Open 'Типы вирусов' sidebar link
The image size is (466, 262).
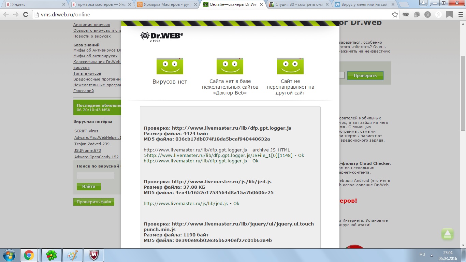(x=87, y=73)
